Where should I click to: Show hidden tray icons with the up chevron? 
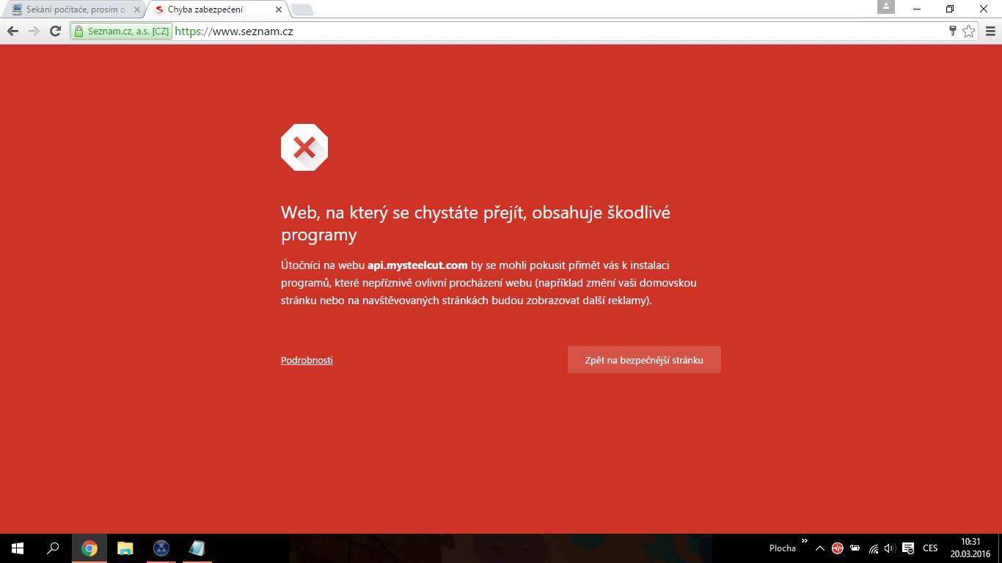click(819, 548)
